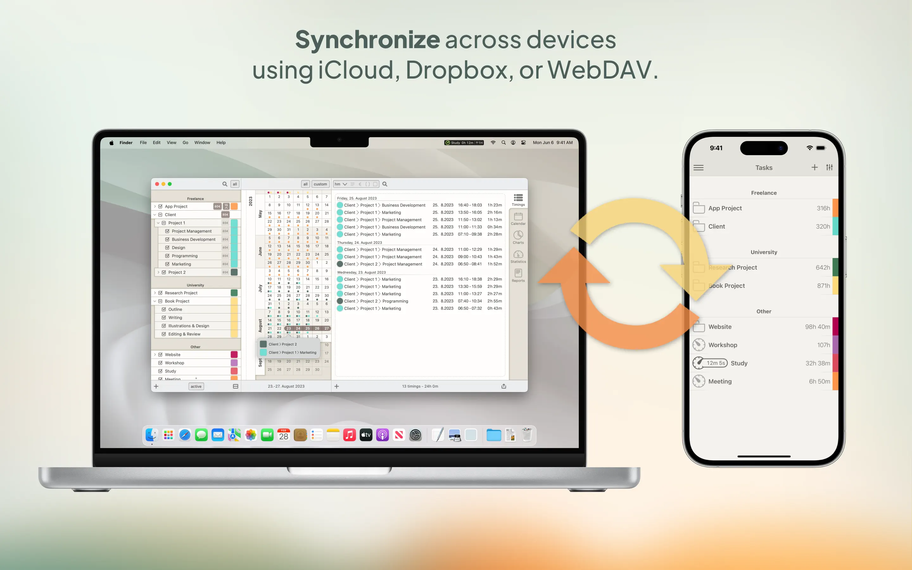Tap the hamburger menu icon on iPhone

[698, 168]
